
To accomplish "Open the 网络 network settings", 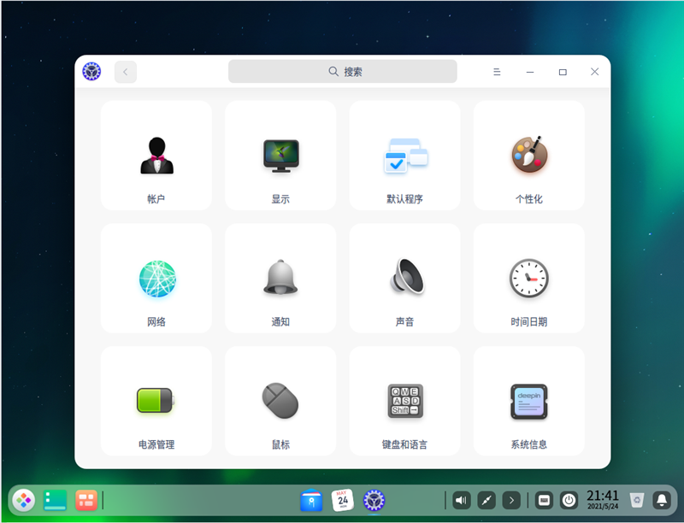I will click(156, 279).
